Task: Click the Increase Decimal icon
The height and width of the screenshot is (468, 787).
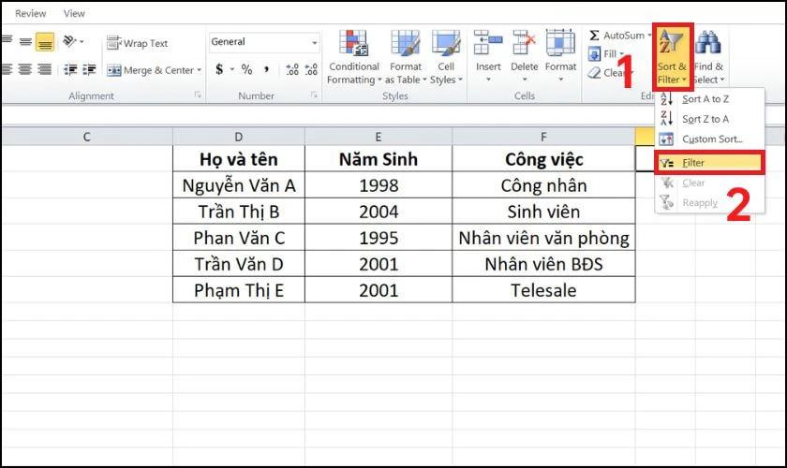Action: pyautogui.click(x=292, y=69)
